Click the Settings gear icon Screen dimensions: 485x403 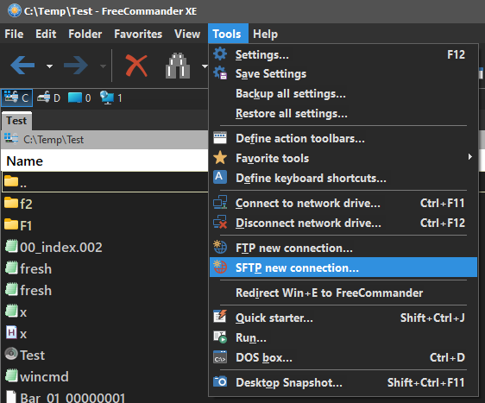click(x=220, y=54)
